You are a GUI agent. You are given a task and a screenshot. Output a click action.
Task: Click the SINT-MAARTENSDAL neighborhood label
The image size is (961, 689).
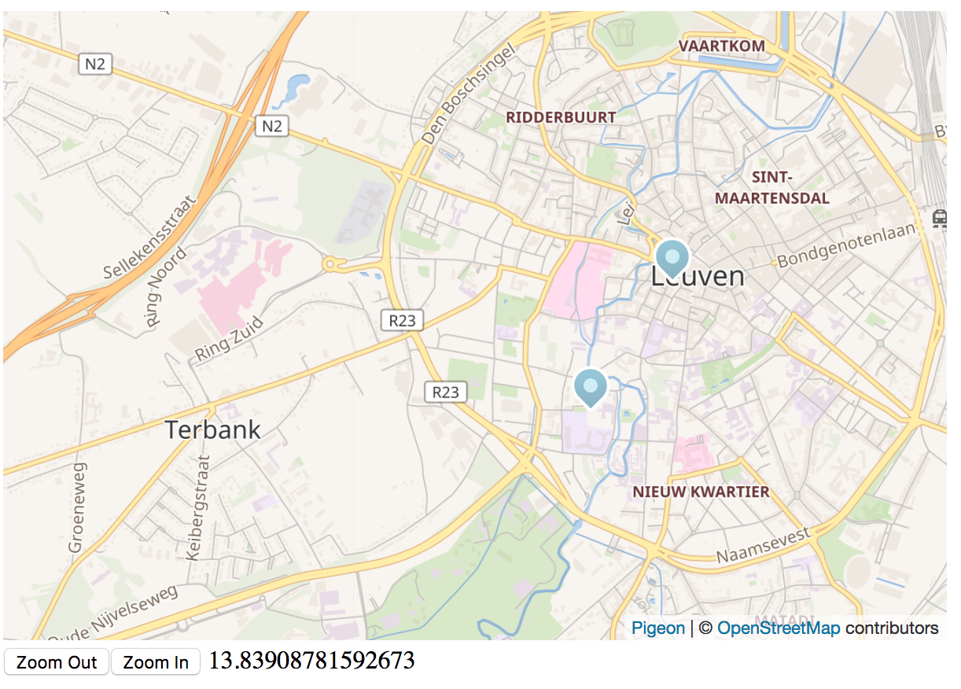click(771, 187)
